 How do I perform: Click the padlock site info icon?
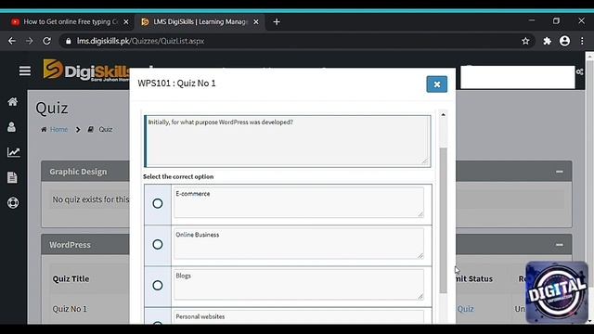[x=68, y=41]
